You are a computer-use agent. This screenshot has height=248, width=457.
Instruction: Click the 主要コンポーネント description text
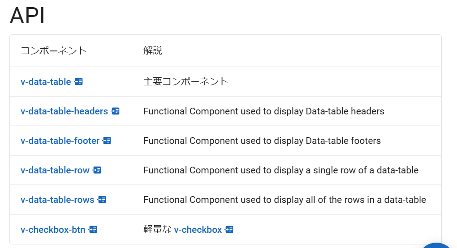(185, 82)
